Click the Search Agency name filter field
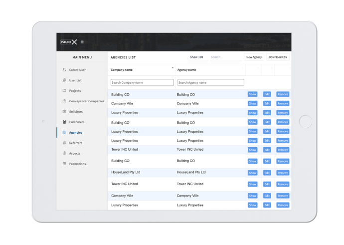This screenshot has height=245, width=344. point(210,82)
